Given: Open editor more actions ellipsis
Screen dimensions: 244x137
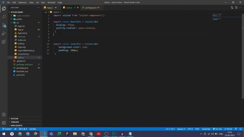Looking at the screenshot, I should pos(241,8).
